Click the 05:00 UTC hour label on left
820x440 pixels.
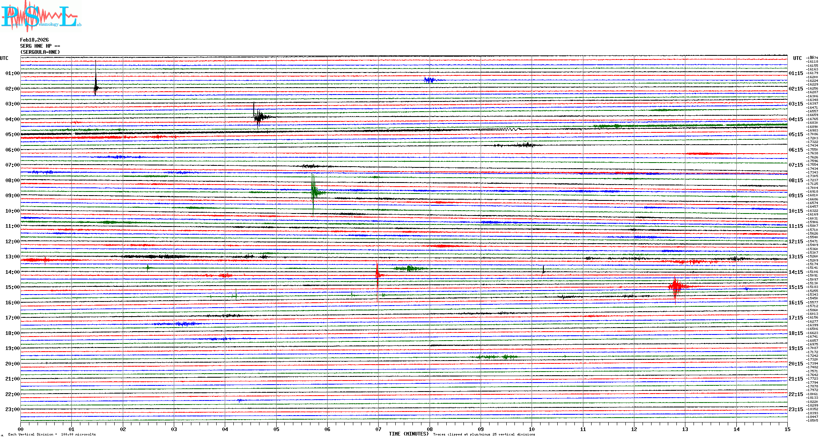point(12,134)
